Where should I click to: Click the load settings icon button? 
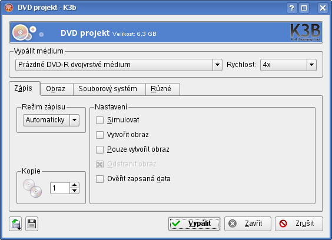click(15, 224)
